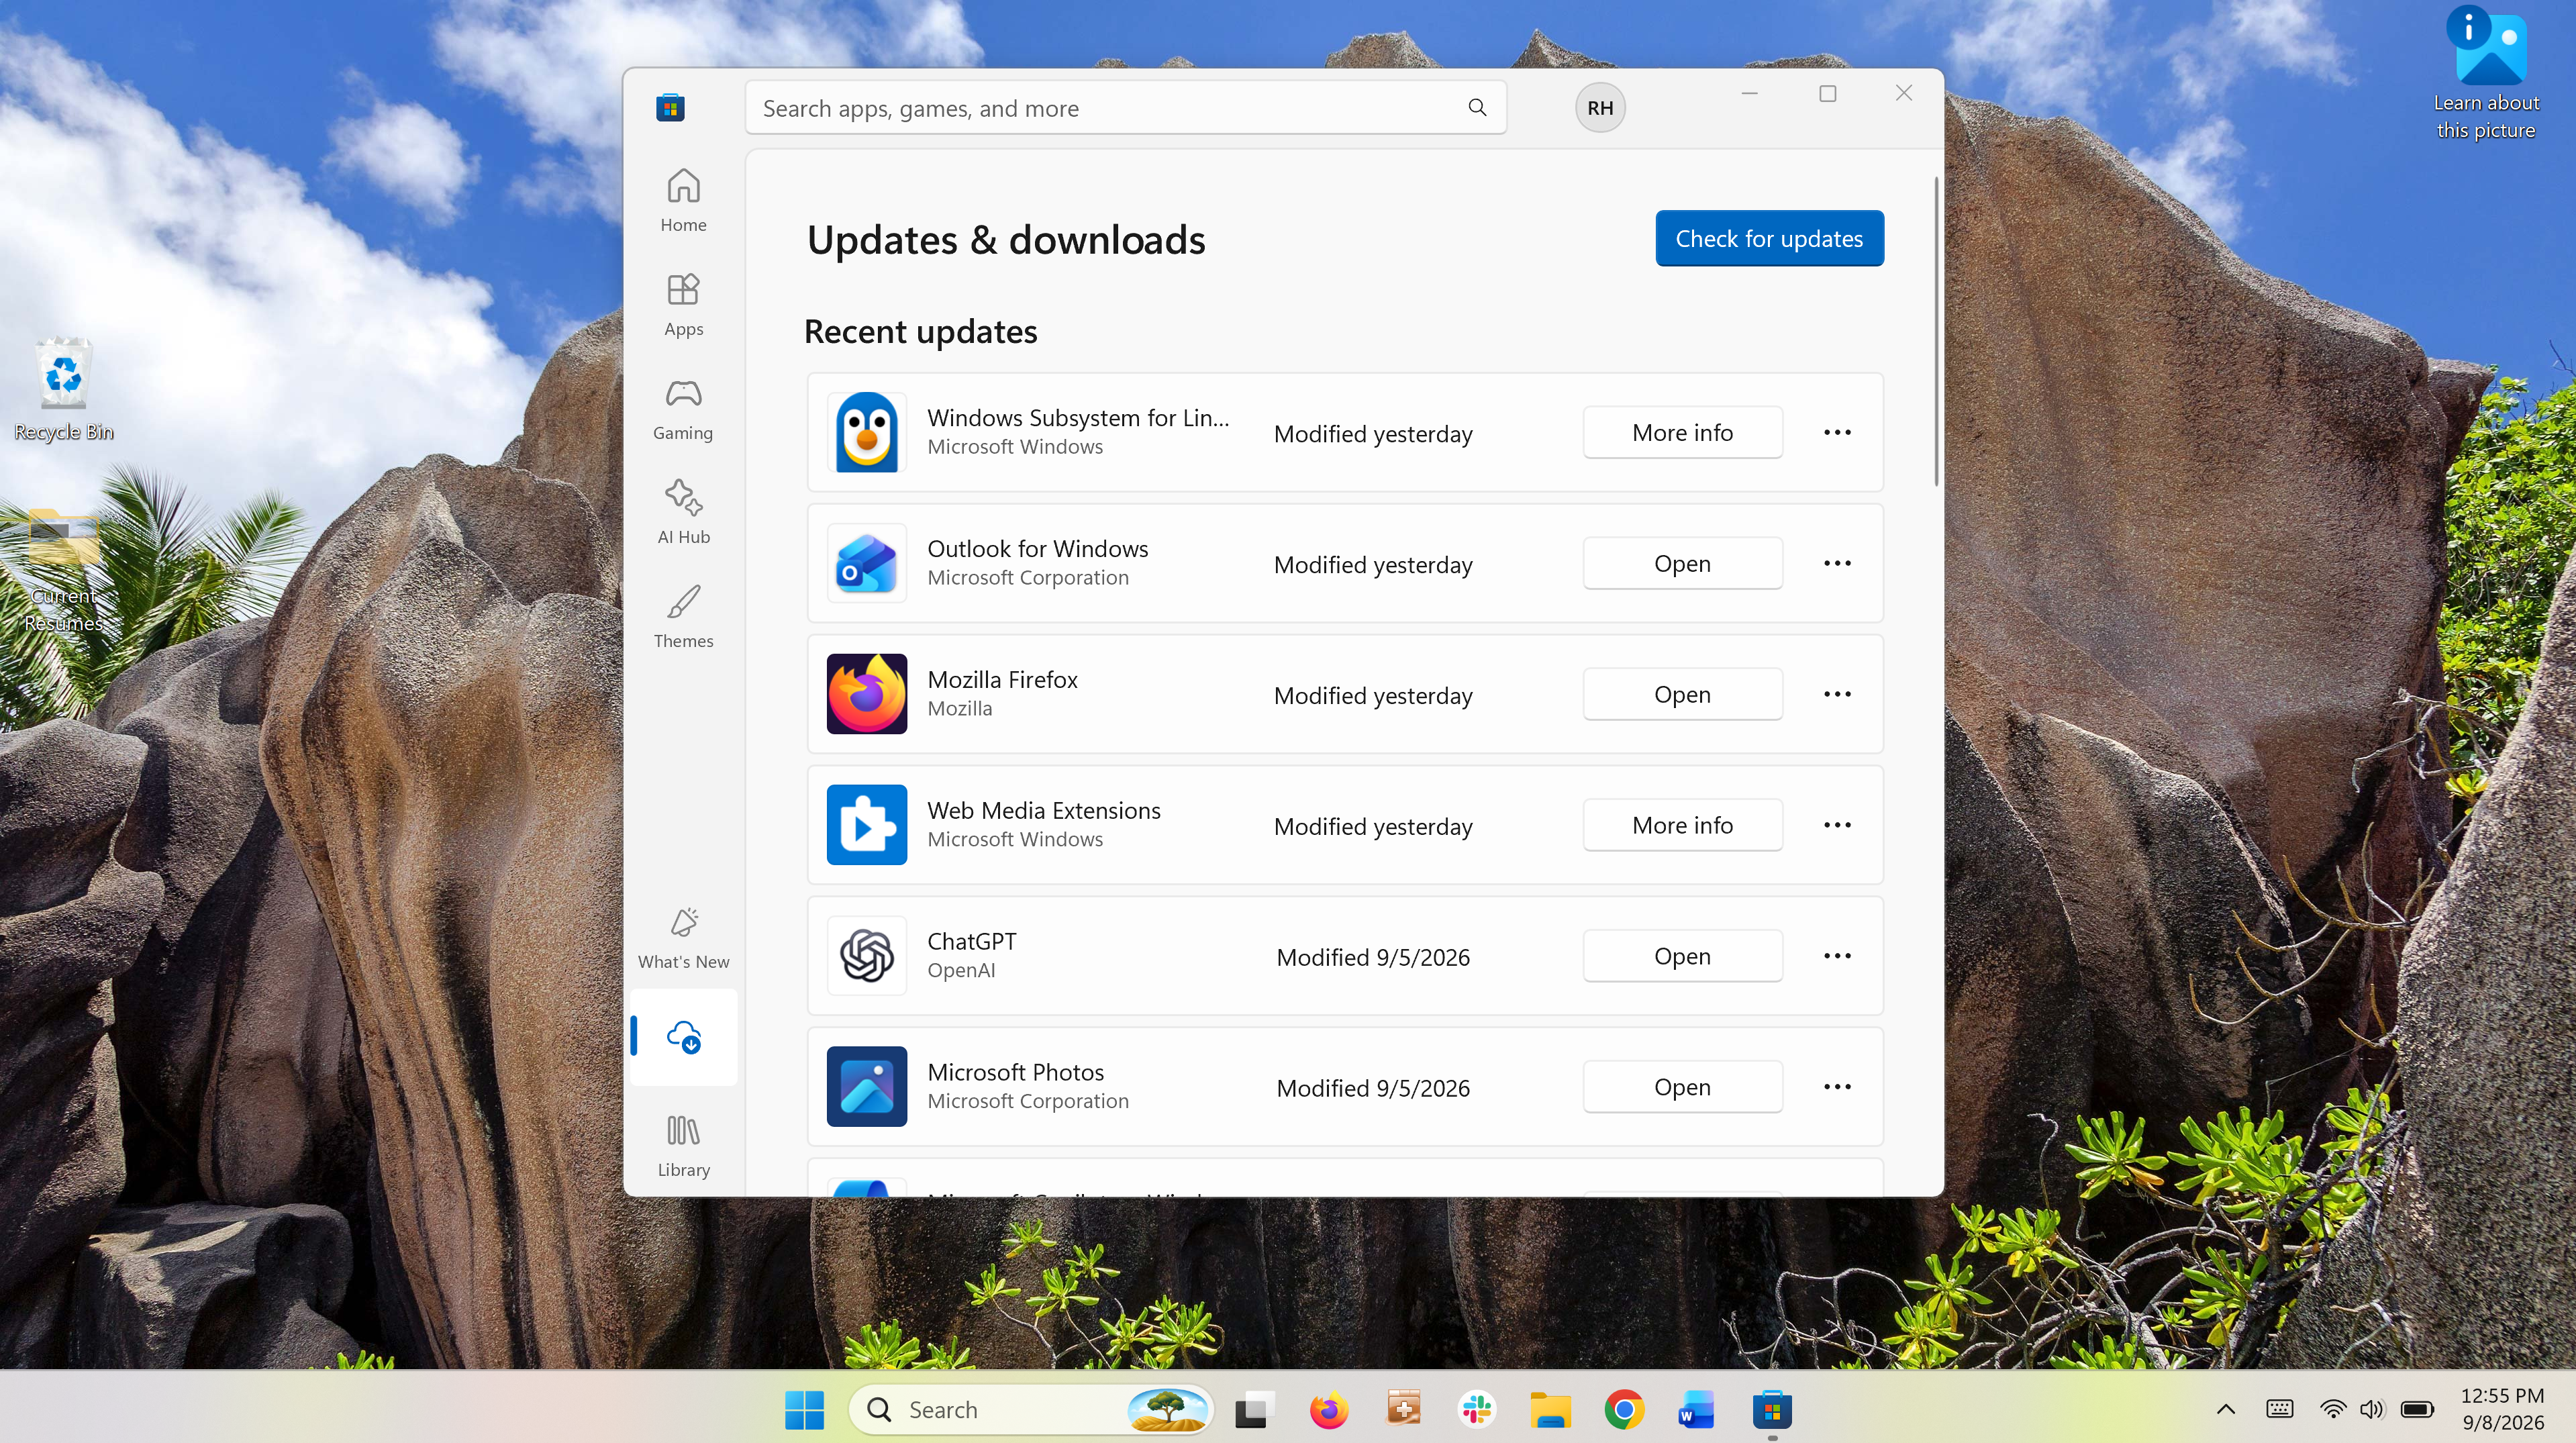Click the Microsoft Photos title text

(x=1015, y=1073)
